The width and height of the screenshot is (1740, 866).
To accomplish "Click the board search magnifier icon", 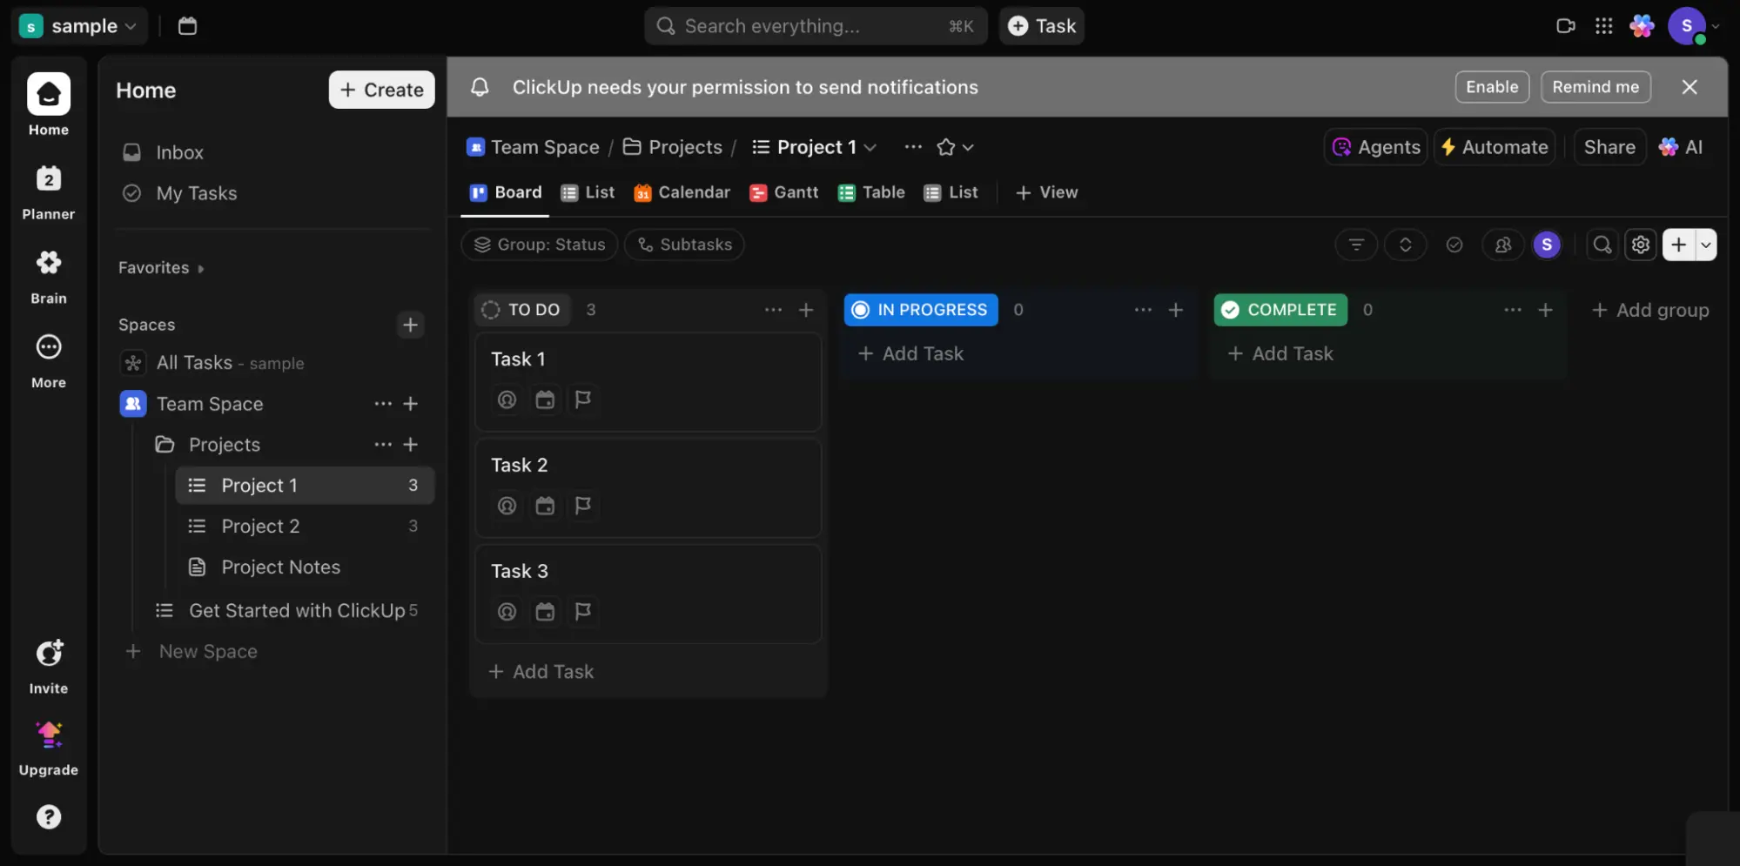I will [x=1602, y=245].
